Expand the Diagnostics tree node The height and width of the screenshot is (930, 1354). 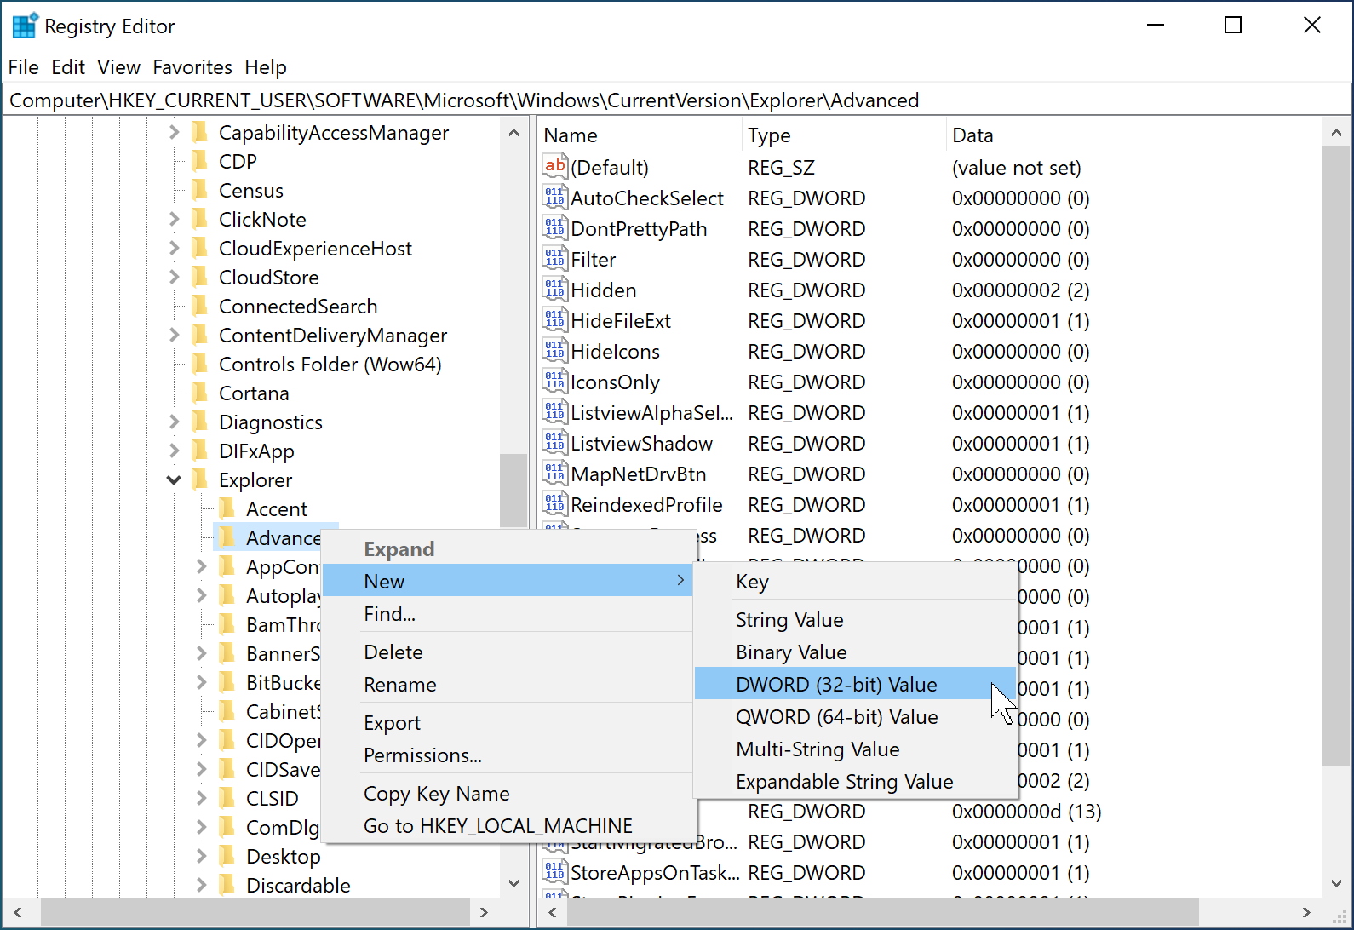(174, 422)
